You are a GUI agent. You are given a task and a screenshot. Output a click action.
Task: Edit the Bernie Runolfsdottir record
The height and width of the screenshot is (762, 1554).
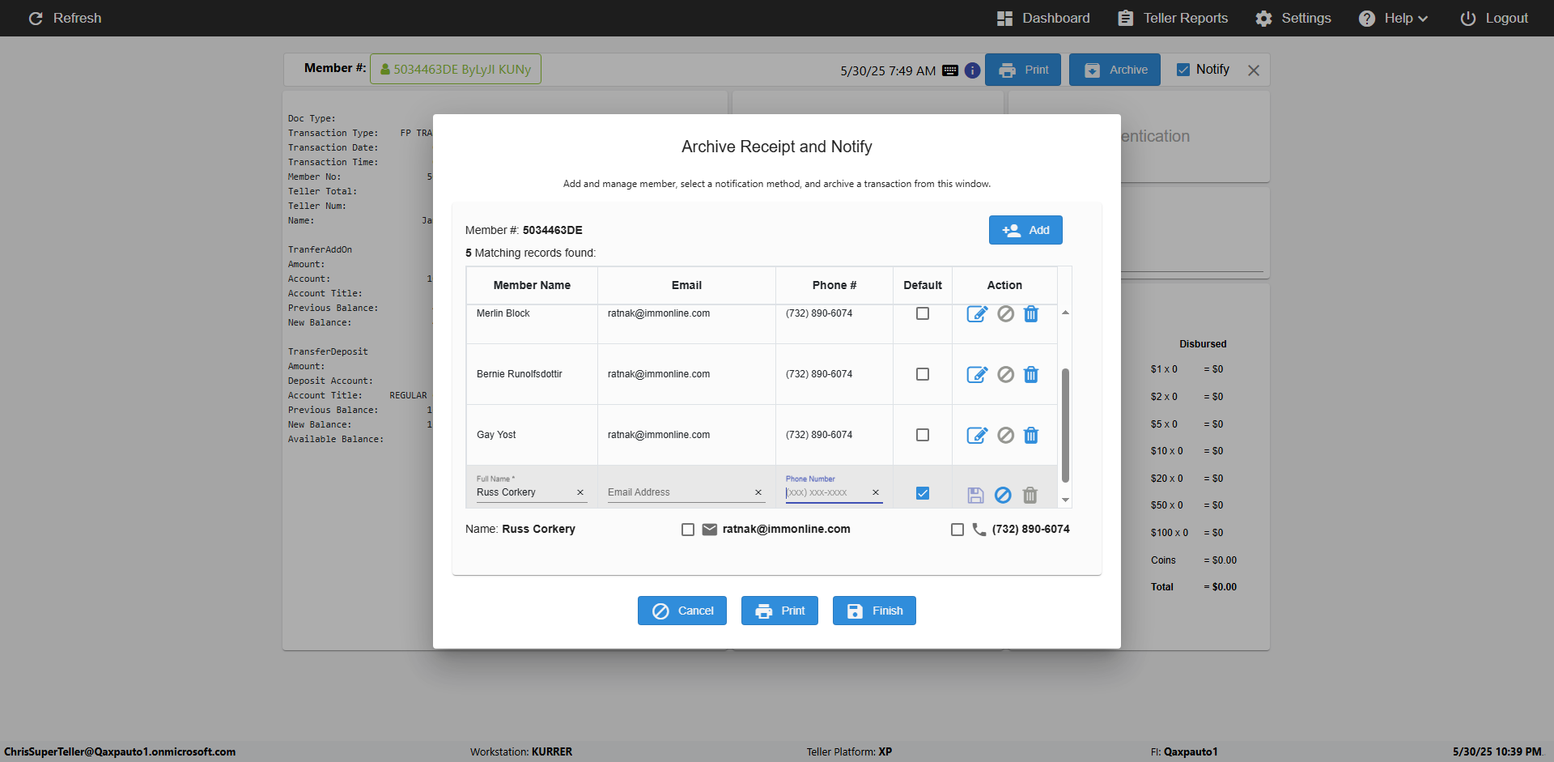pos(977,375)
